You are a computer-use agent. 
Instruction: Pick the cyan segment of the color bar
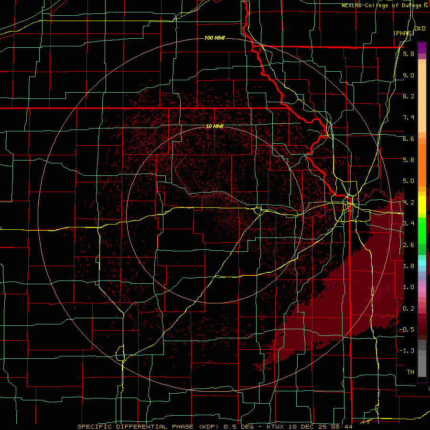(422, 263)
